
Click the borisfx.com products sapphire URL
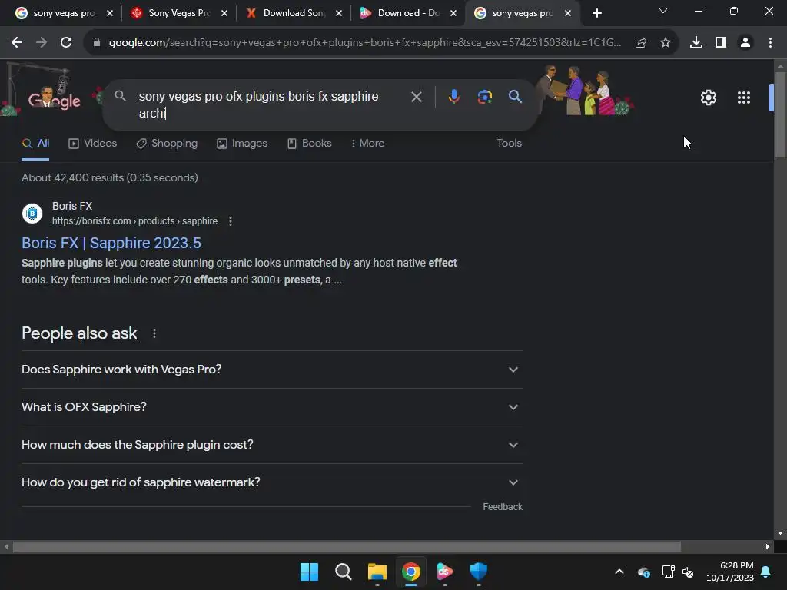point(134,221)
